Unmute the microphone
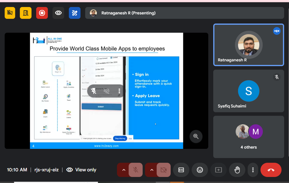 tap(136, 170)
